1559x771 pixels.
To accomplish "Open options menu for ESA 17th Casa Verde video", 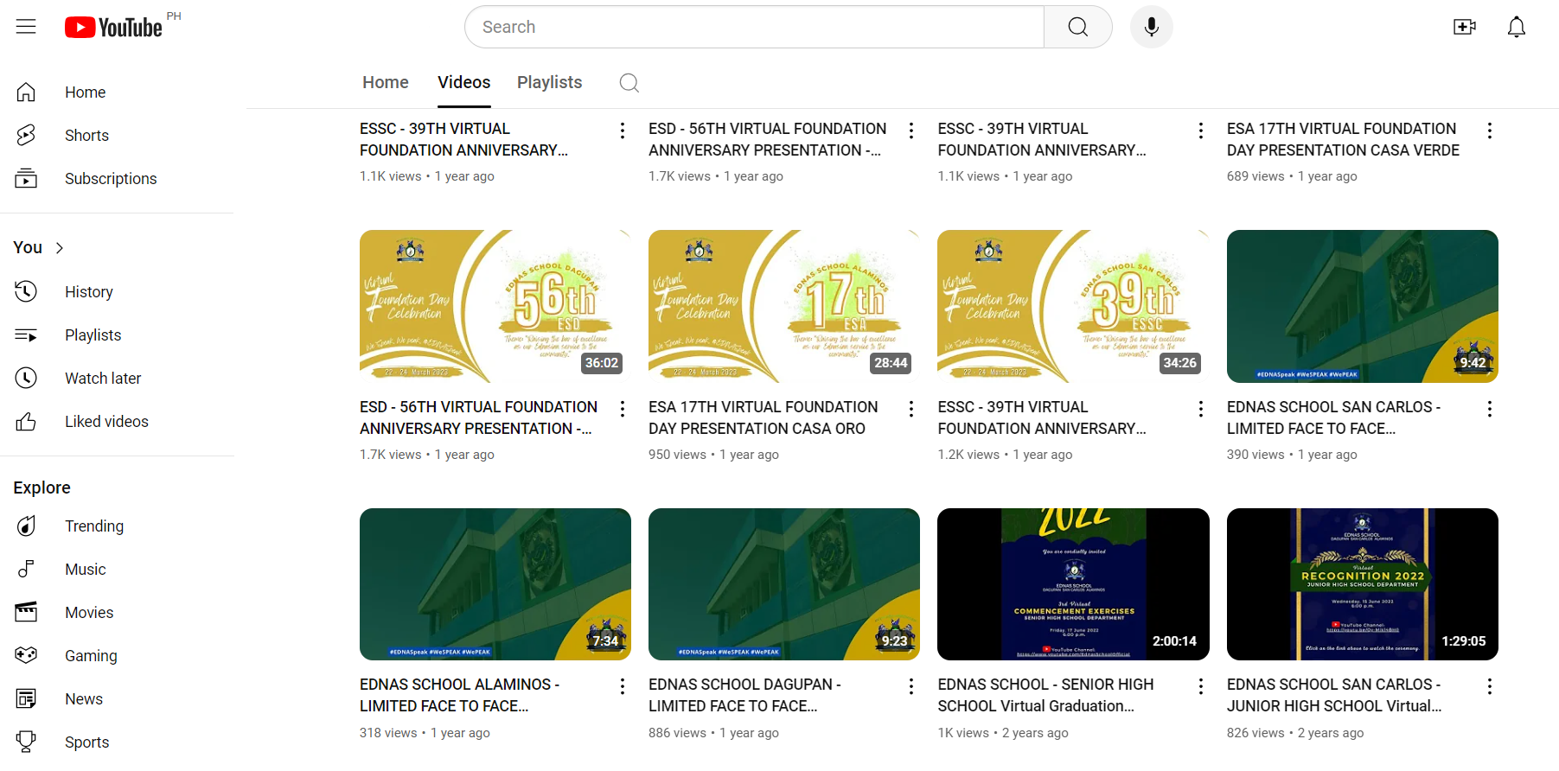I will pyautogui.click(x=1489, y=131).
